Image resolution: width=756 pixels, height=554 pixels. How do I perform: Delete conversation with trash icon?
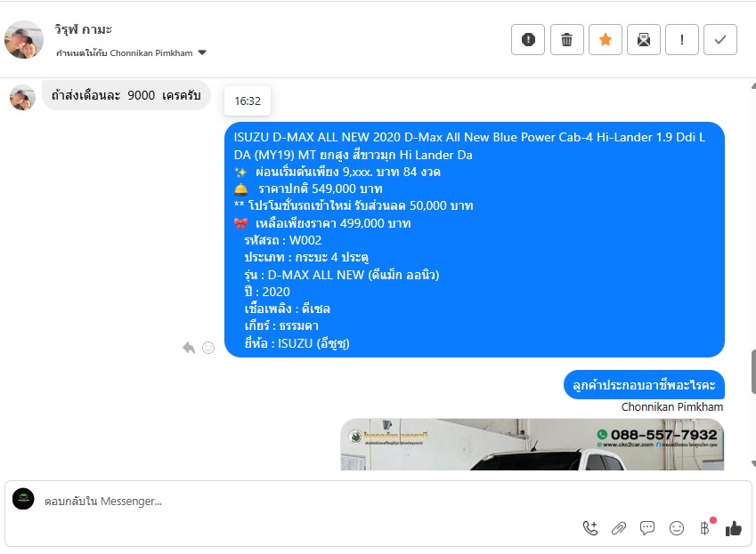[x=566, y=39]
